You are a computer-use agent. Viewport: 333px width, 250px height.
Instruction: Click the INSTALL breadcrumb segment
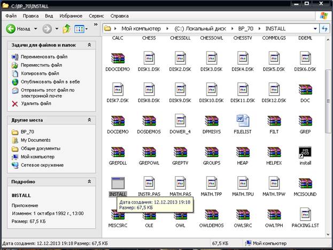pyautogui.click(x=275, y=29)
